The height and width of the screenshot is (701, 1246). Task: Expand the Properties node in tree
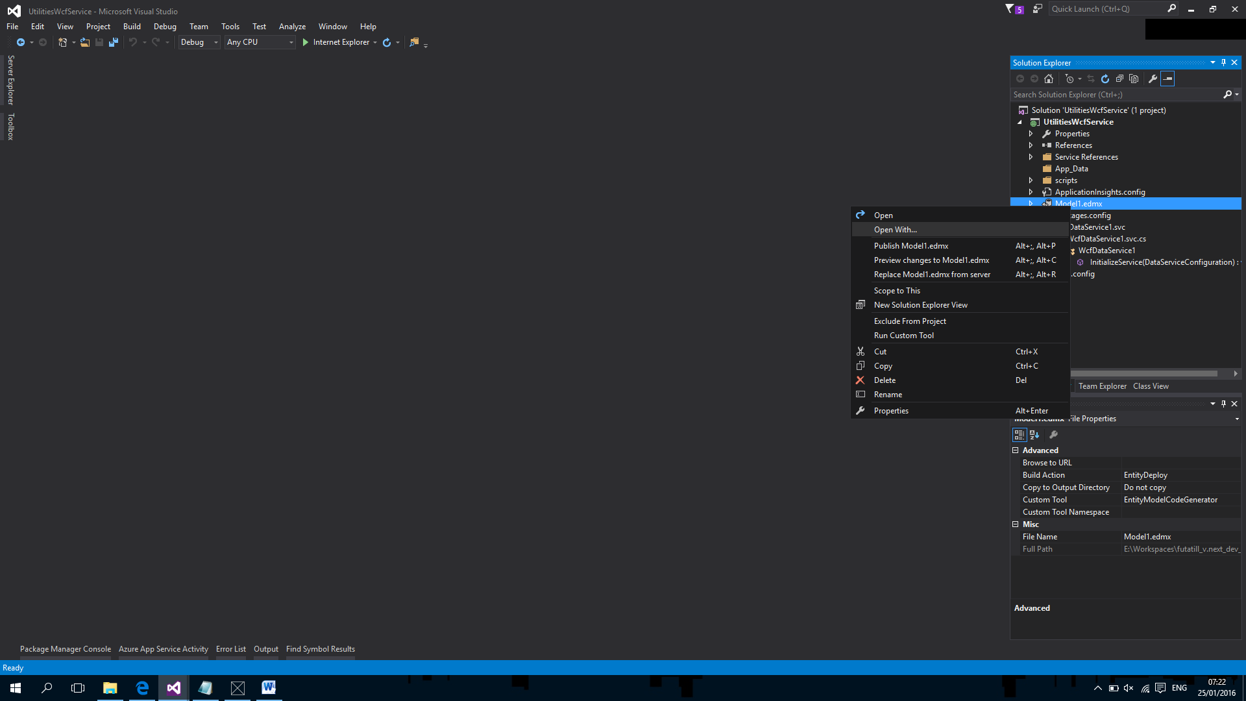[x=1031, y=134]
